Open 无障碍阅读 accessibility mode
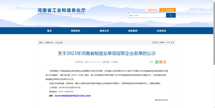The height and width of the screenshot is (108, 215). tap(152, 10)
